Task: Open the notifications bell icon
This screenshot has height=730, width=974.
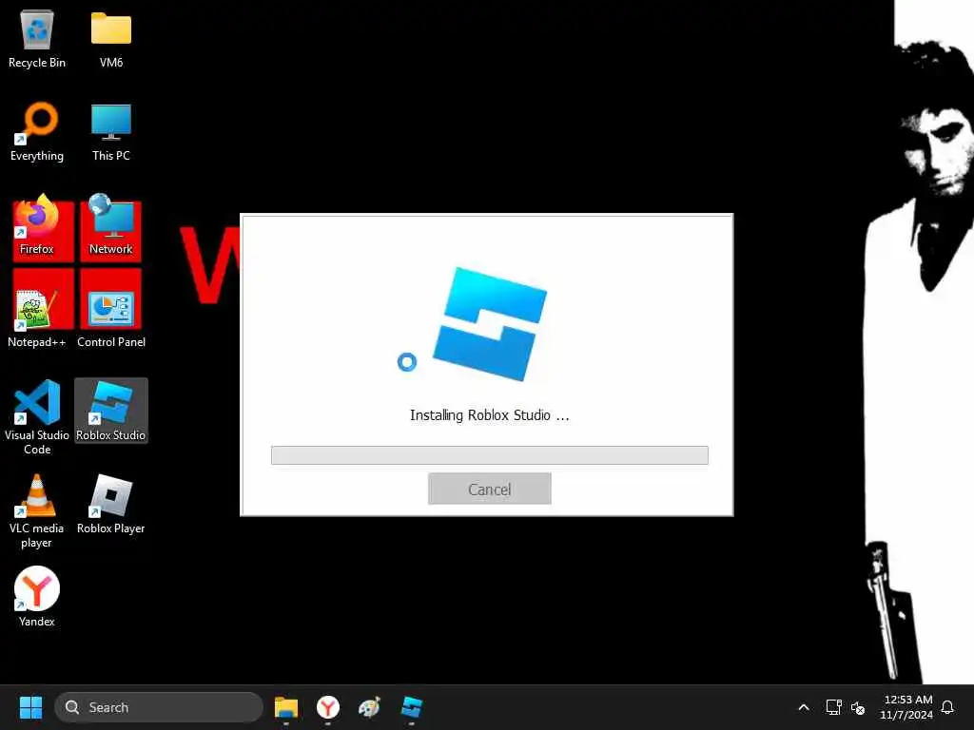Action: (x=948, y=707)
